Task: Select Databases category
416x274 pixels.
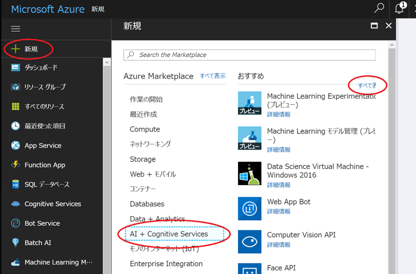Action: [x=147, y=204]
